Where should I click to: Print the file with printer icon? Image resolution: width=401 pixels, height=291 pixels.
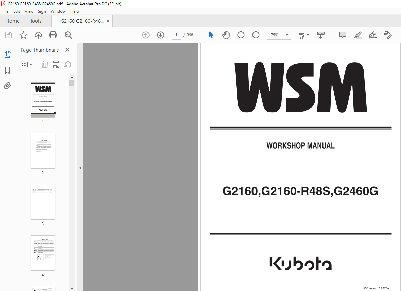tap(53, 35)
